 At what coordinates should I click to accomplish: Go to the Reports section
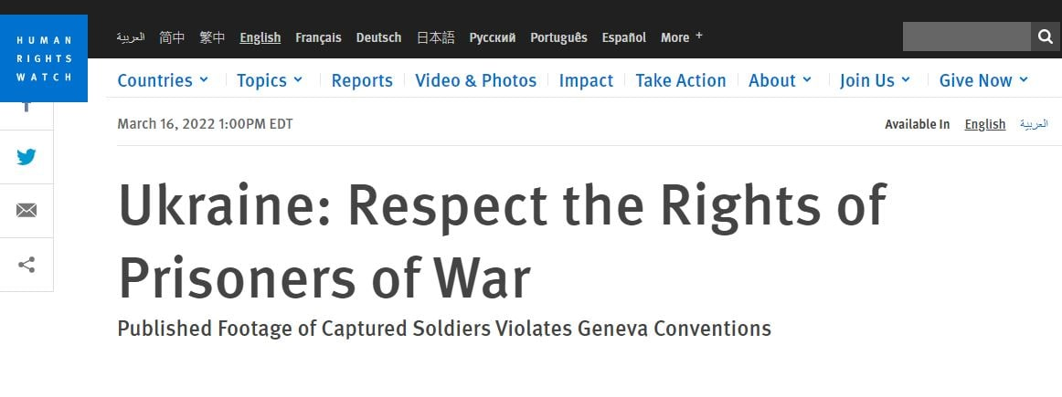pos(362,80)
